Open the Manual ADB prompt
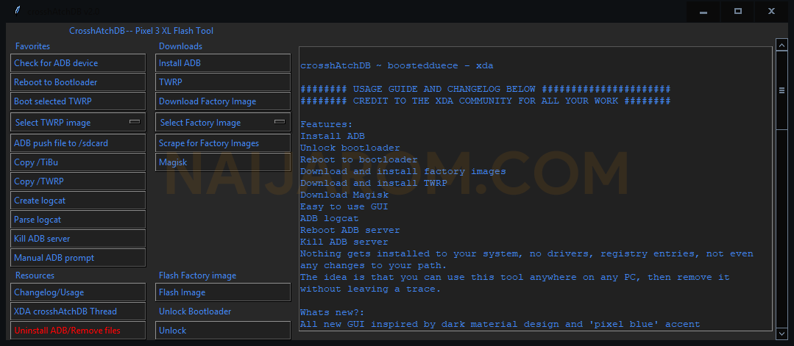 [x=78, y=258]
